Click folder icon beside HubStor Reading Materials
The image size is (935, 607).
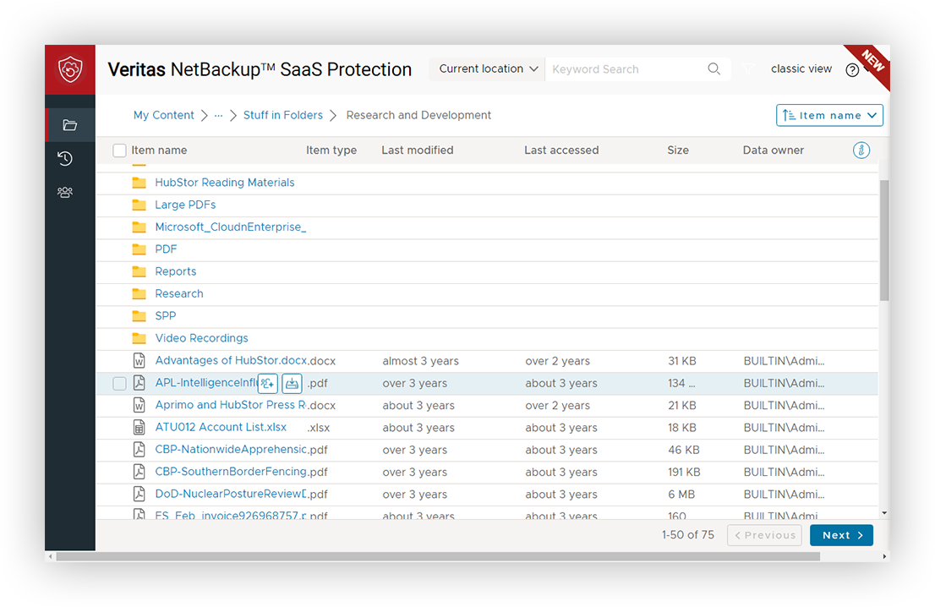coord(139,183)
